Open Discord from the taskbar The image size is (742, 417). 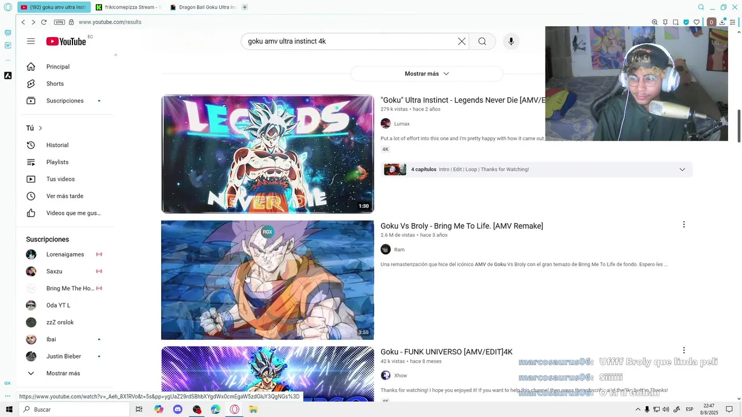(x=178, y=409)
